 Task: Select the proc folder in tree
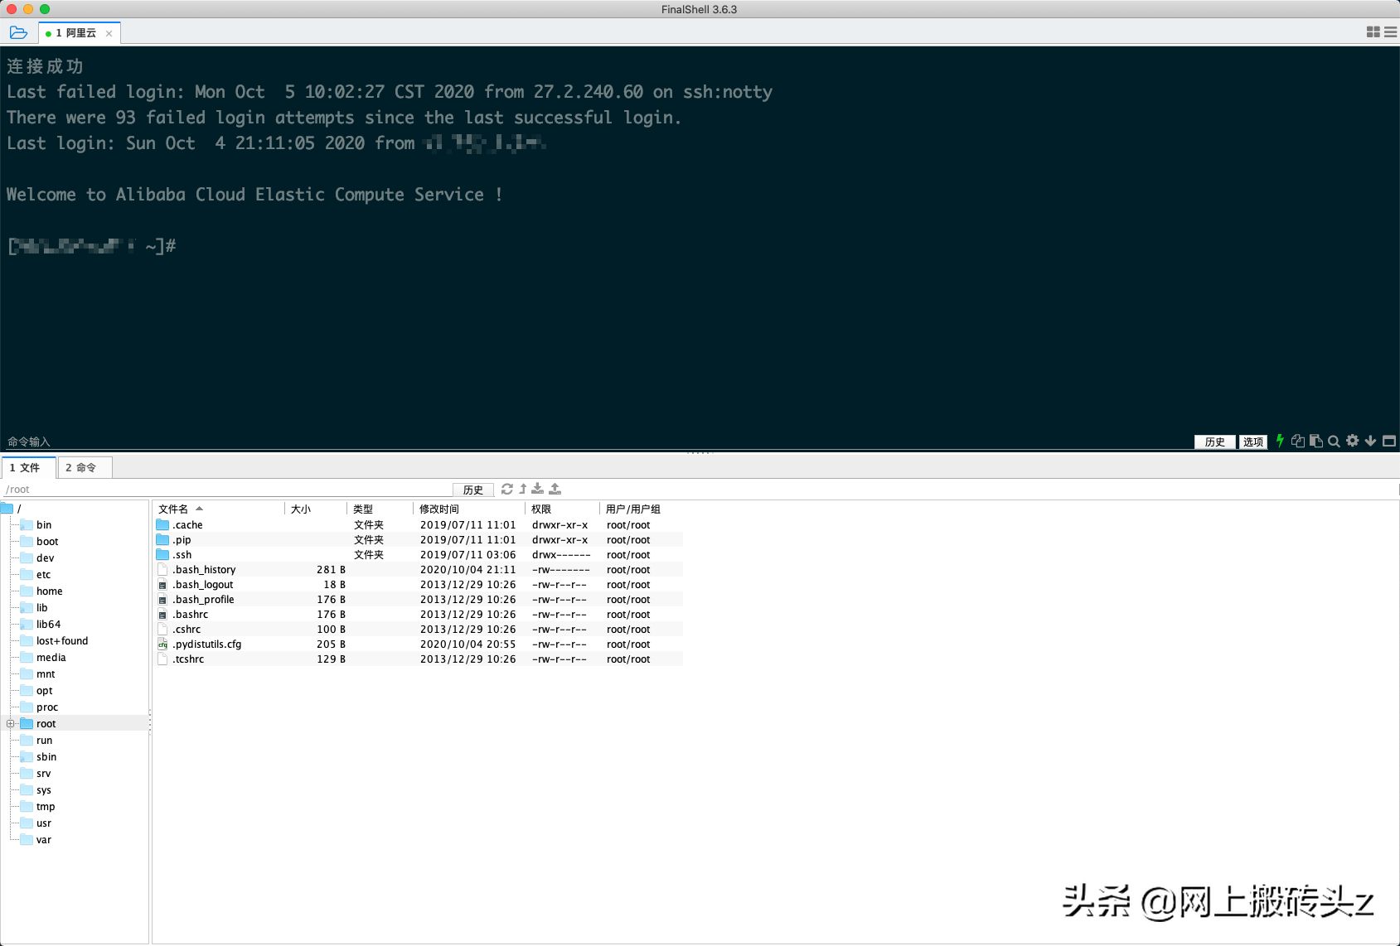click(x=47, y=707)
